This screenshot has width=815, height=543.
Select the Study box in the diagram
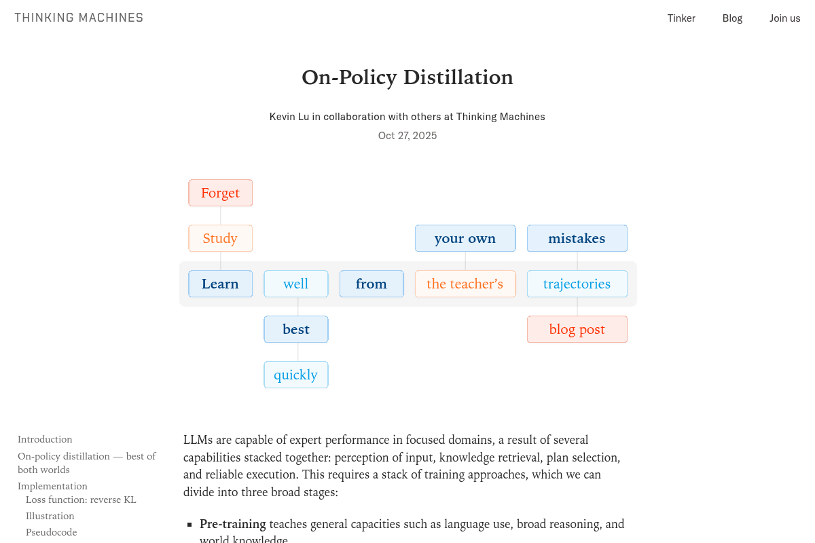[x=220, y=238]
